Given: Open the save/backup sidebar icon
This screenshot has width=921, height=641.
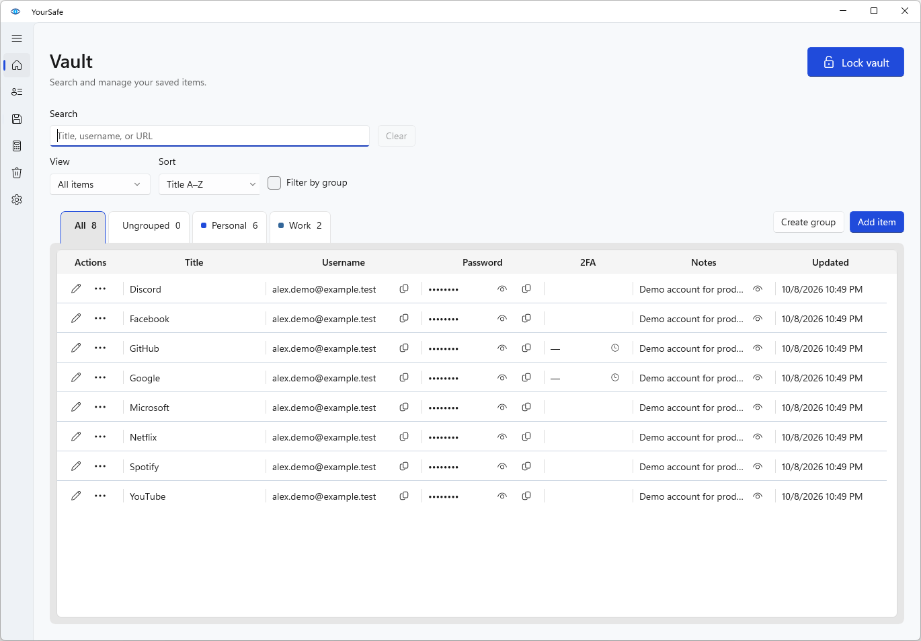Looking at the screenshot, I should (17, 119).
